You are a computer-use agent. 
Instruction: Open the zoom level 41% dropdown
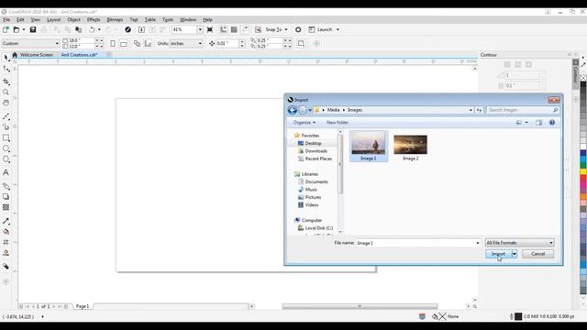[200, 29]
